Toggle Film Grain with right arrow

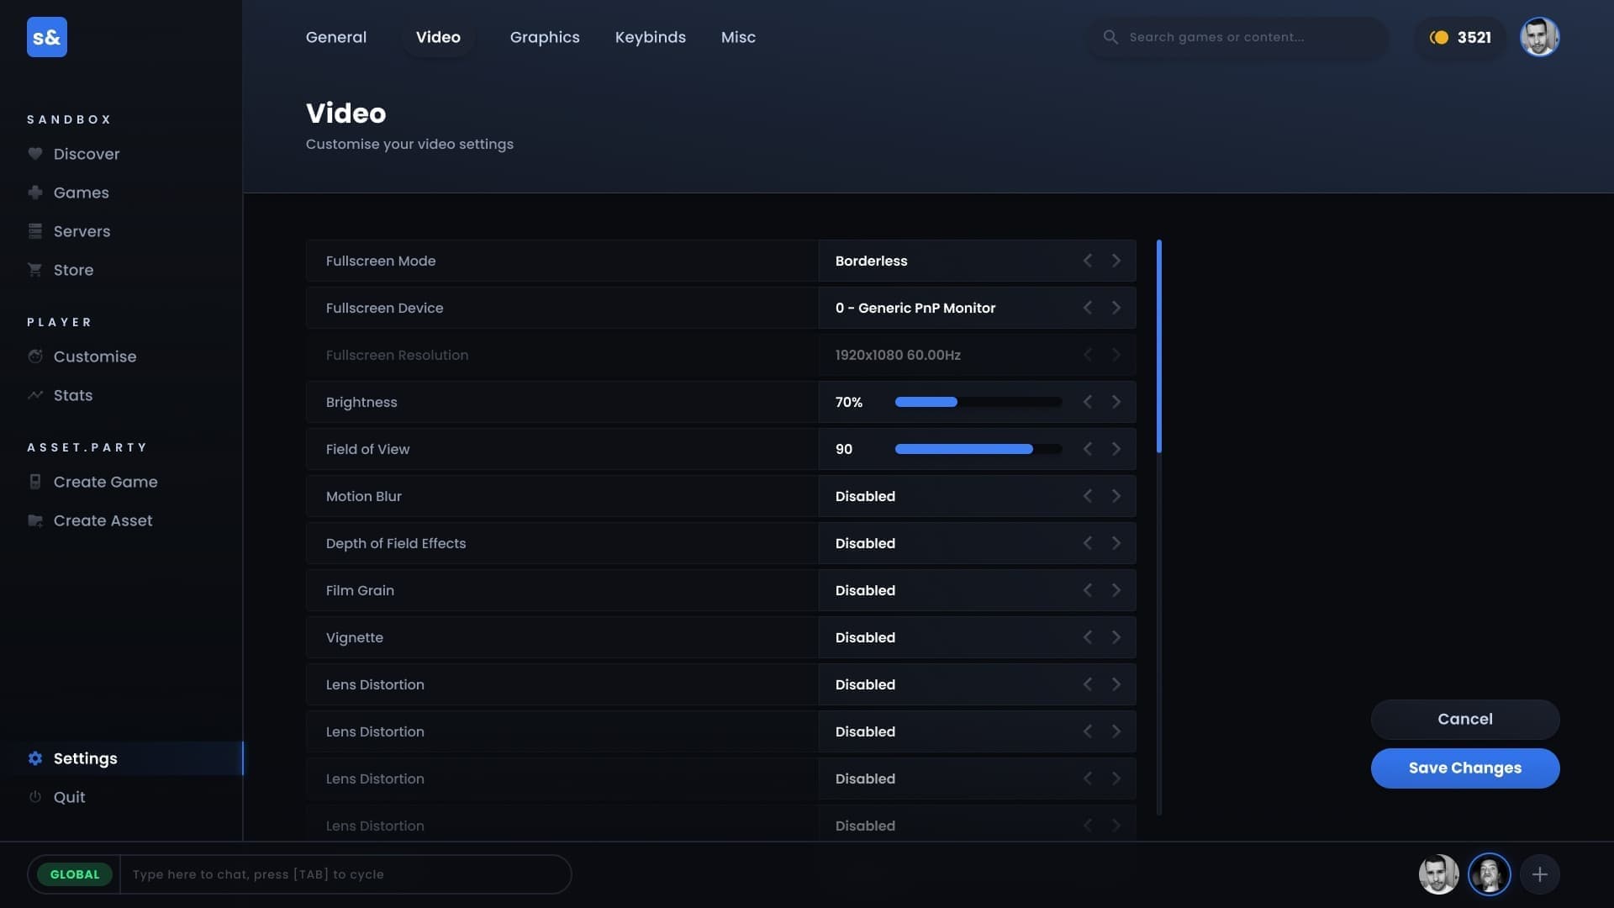1116,590
